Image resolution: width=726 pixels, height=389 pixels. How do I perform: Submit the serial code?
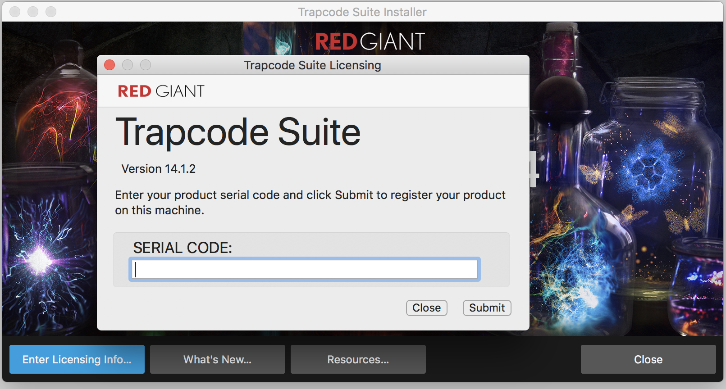click(x=487, y=308)
